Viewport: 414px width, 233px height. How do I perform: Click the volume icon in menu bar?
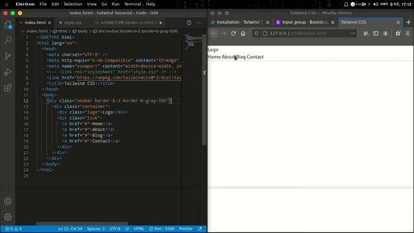point(376,5)
